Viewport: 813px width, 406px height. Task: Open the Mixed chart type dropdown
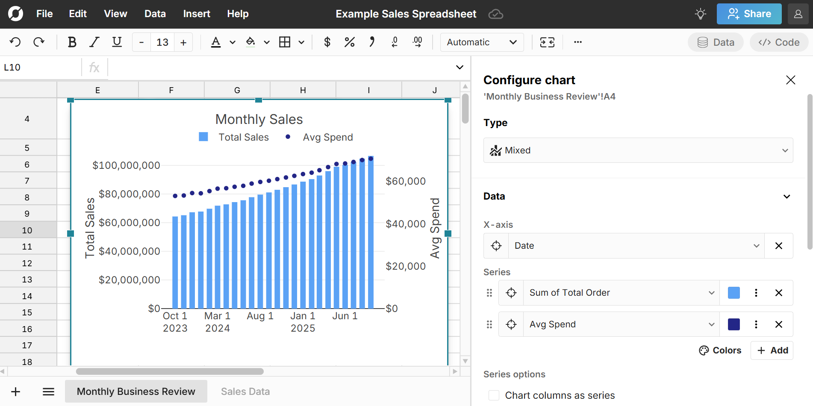(x=638, y=150)
